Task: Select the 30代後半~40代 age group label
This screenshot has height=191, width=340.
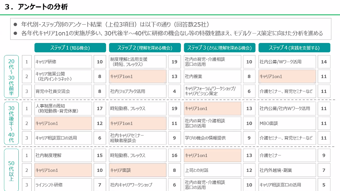Action: [11, 123]
